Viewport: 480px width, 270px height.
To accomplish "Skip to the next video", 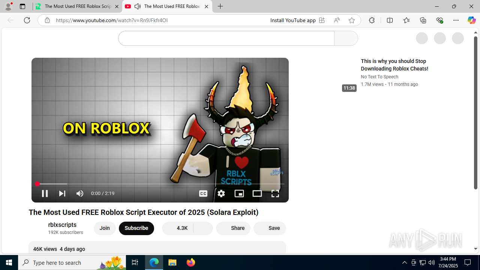I will pyautogui.click(x=62, y=193).
